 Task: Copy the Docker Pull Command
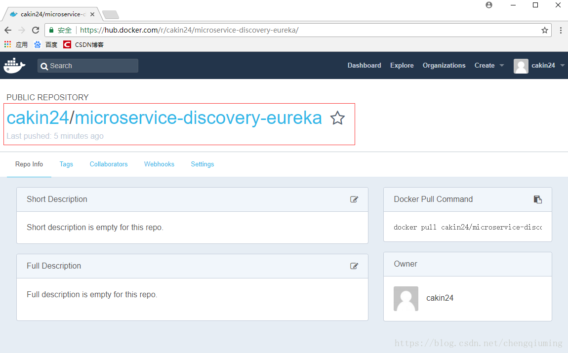point(537,199)
